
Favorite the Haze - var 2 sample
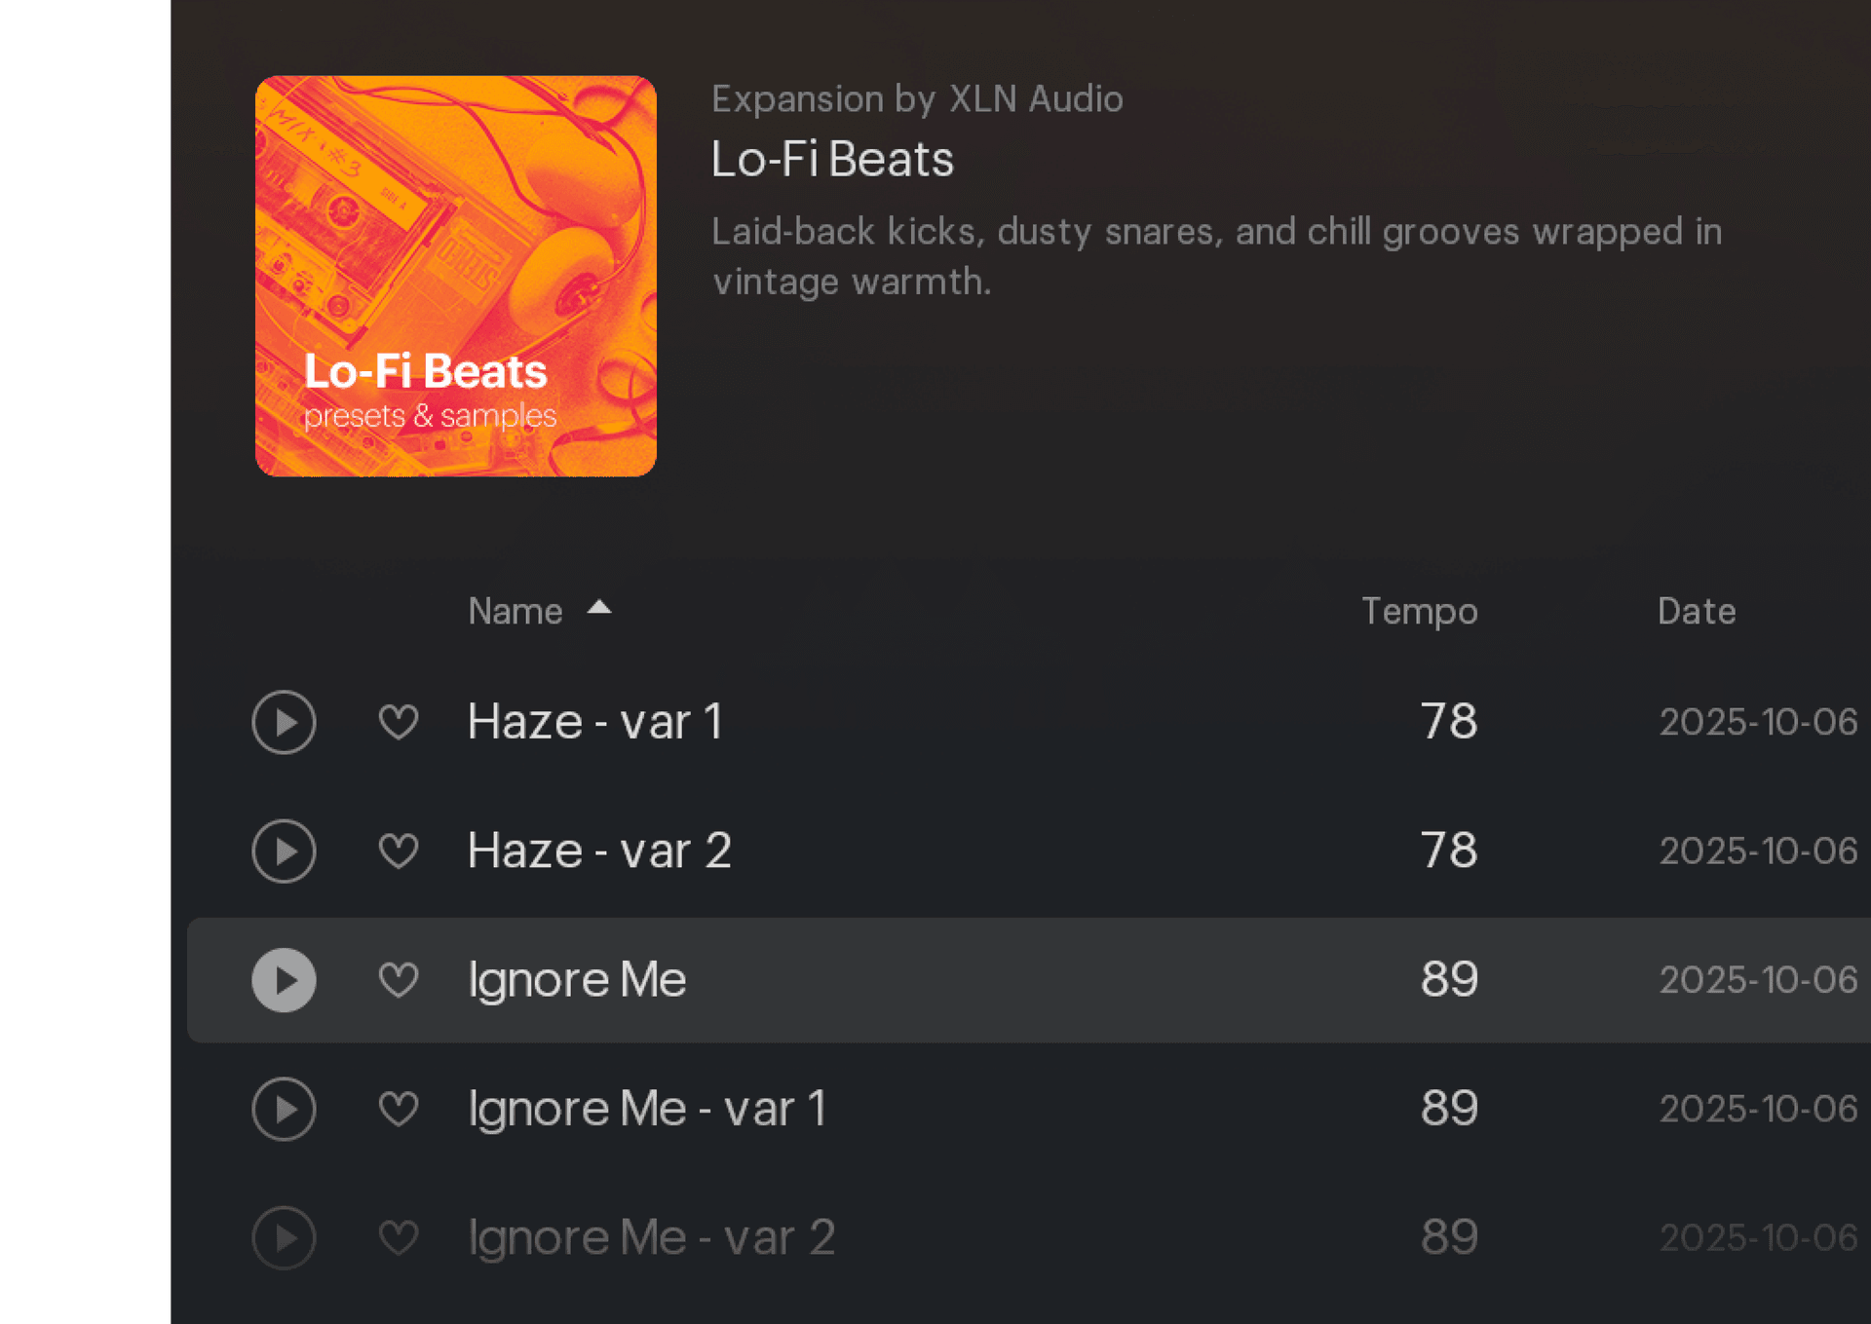click(399, 851)
